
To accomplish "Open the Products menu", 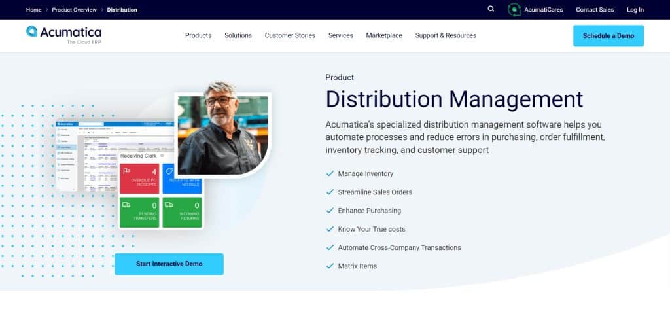I will pos(198,35).
